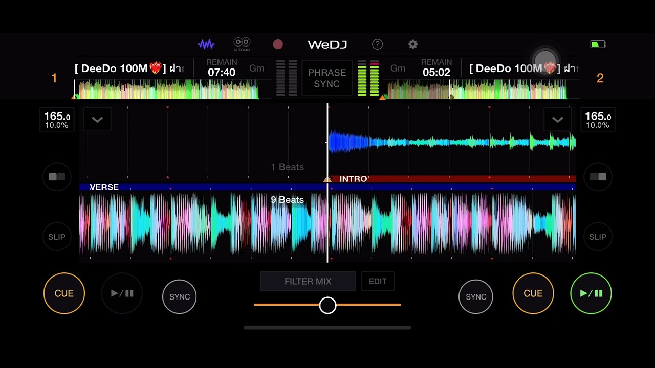Click deck 1 overview waveform
Viewport: 655px width, 368px height.
point(173,89)
